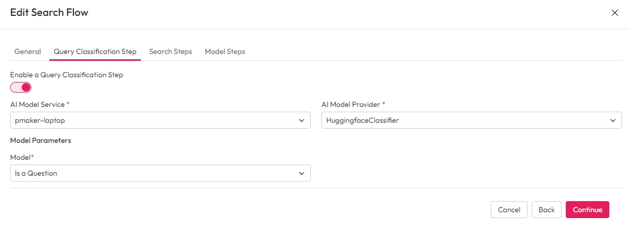The image size is (629, 226).
Task: Click the Edit Search Flow title text
Action: [x=49, y=13]
